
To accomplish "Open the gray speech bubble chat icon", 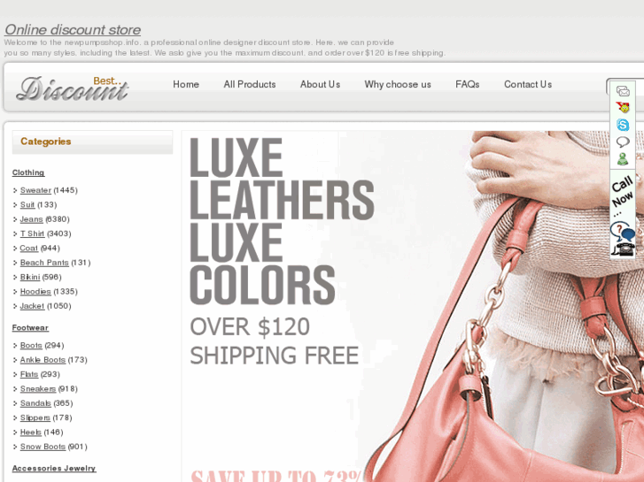I will coord(623,142).
